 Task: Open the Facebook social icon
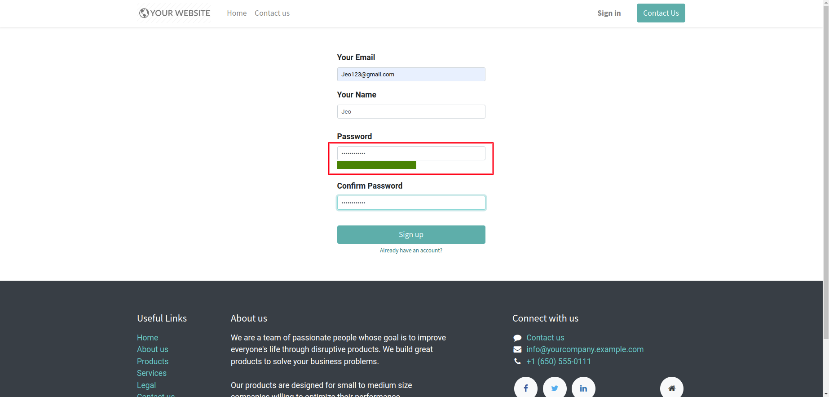click(525, 388)
